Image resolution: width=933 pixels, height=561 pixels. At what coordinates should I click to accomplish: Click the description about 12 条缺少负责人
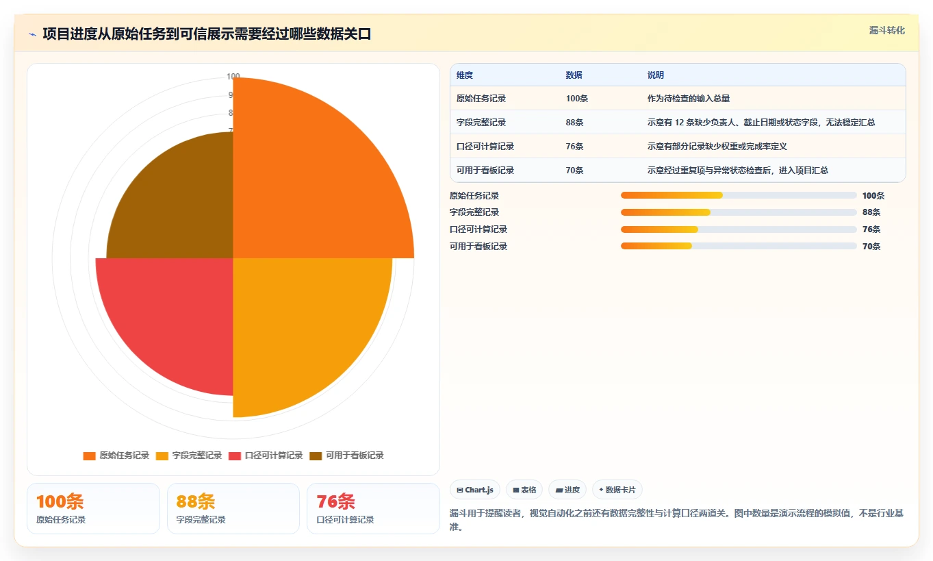point(761,123)
